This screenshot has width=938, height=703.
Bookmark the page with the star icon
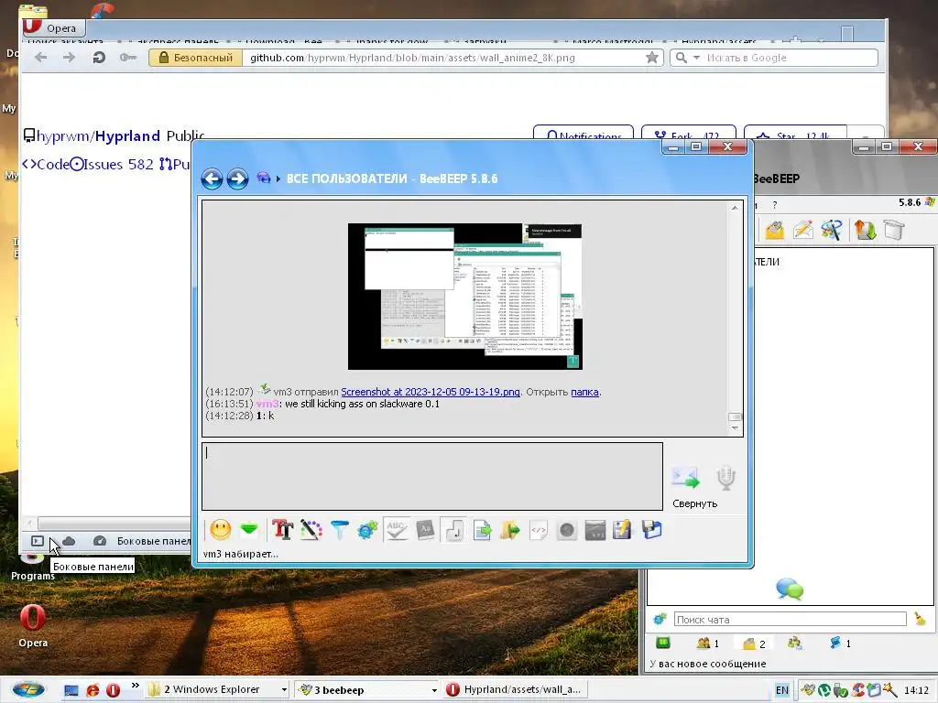652,58
